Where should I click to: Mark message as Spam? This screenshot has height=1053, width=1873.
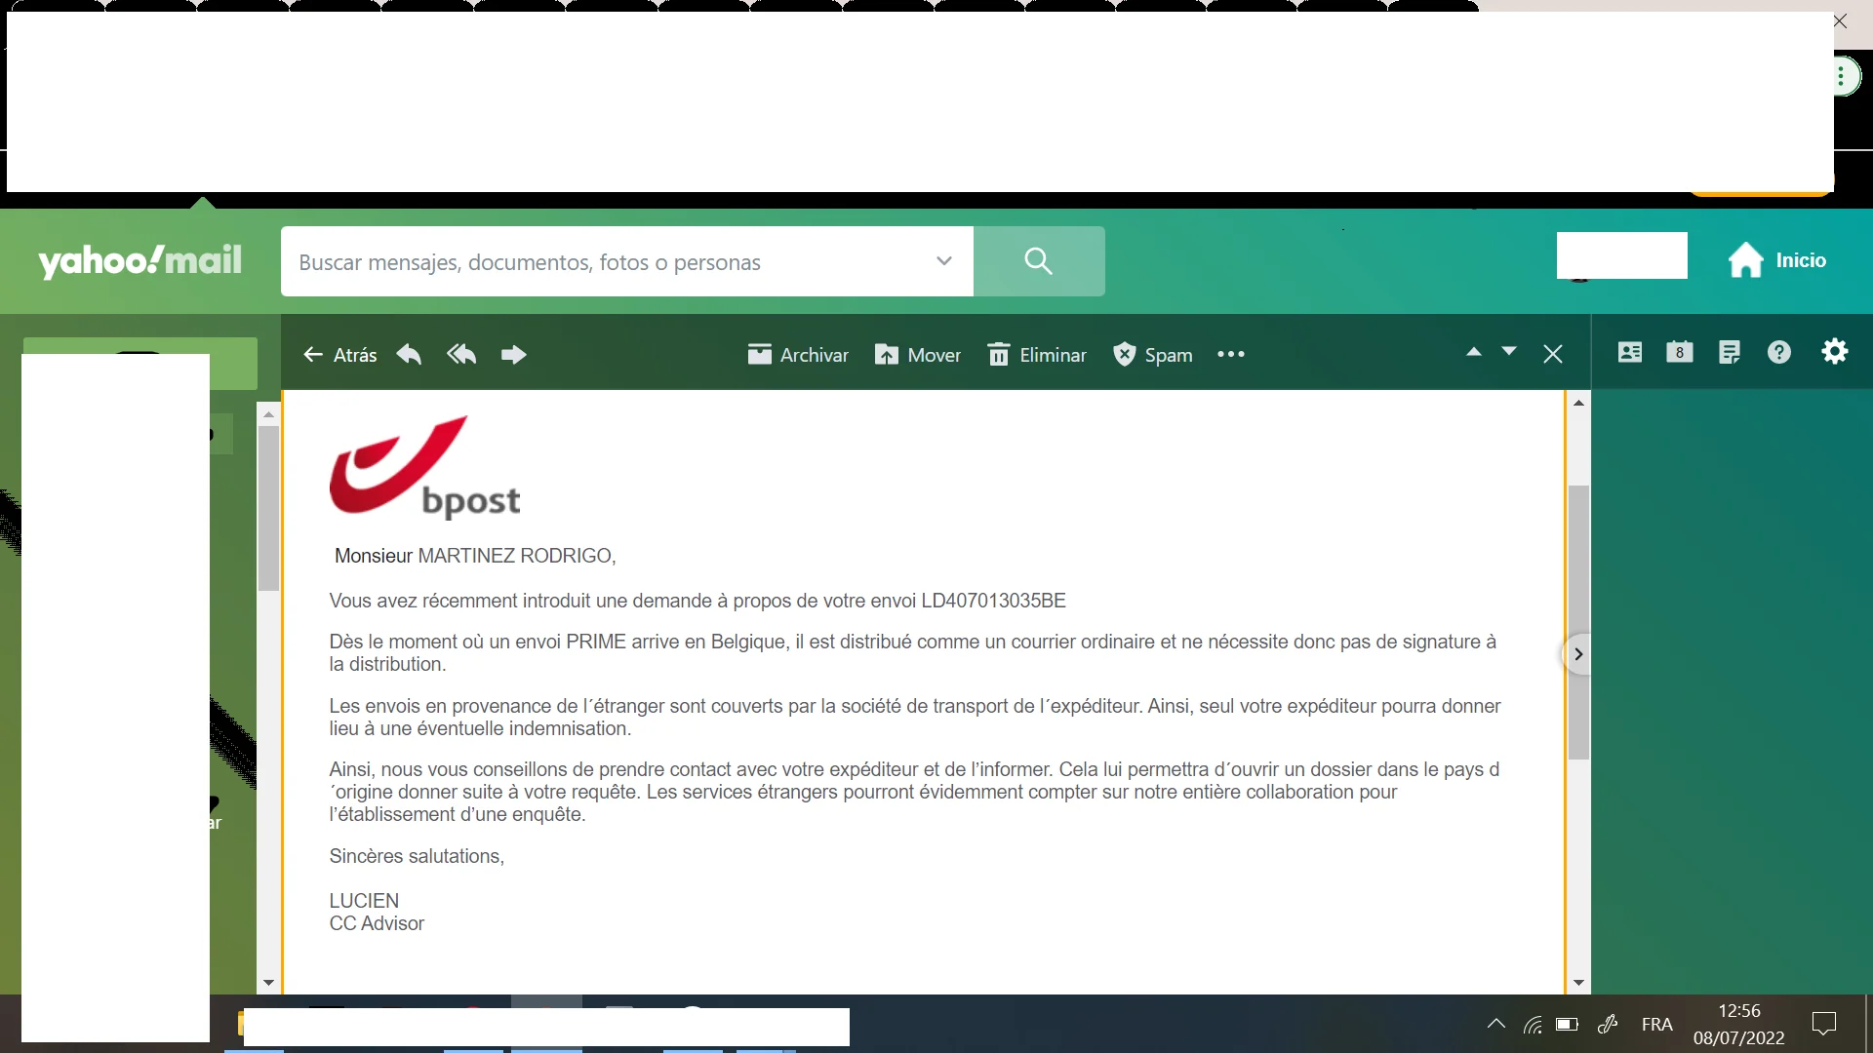pyautogui.click(x=1153, y=355)
